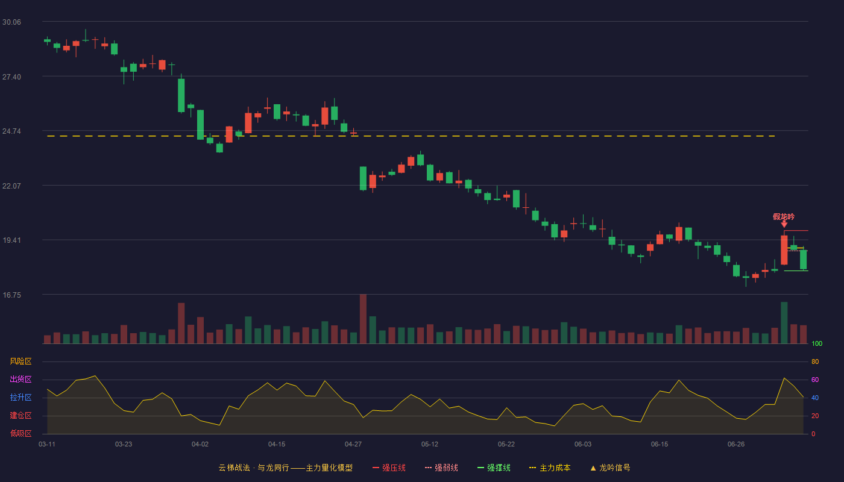Click the 建仓区 zone label

pos(20,416)
